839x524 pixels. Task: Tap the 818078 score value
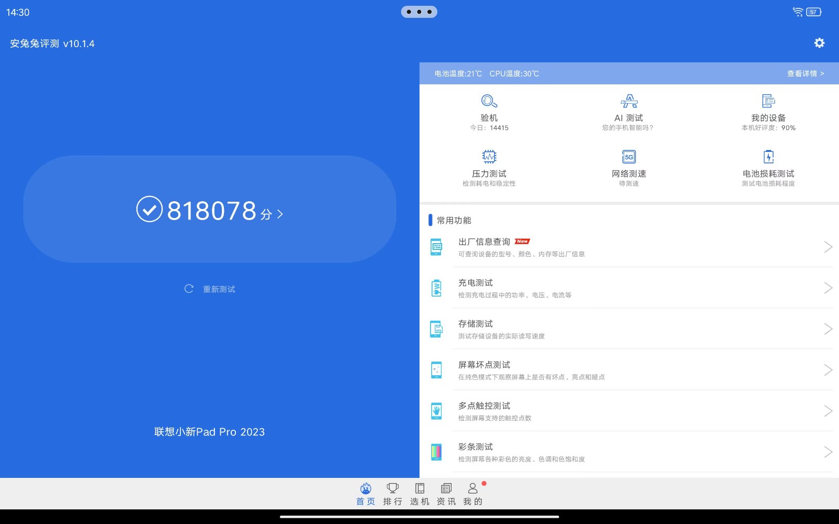[x=212, y=211]
